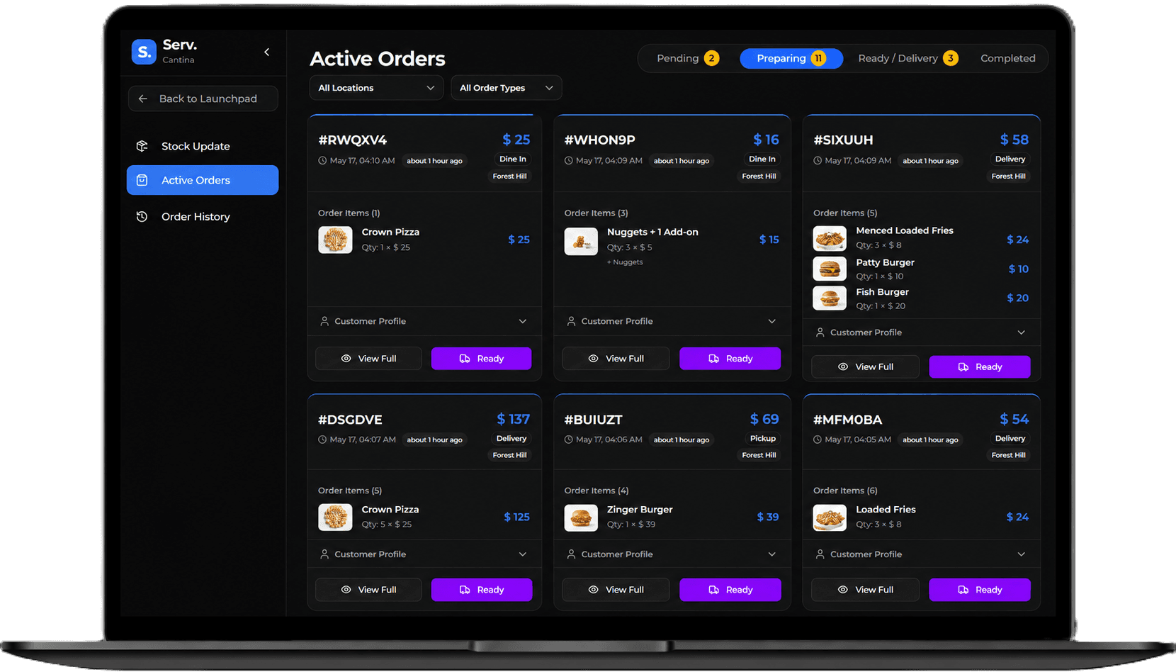Image resolution: width=1176 pixels, height=672 pixels.
Task: Mark order #SIXUUH as Ready
Action: [x=980, y=367]
